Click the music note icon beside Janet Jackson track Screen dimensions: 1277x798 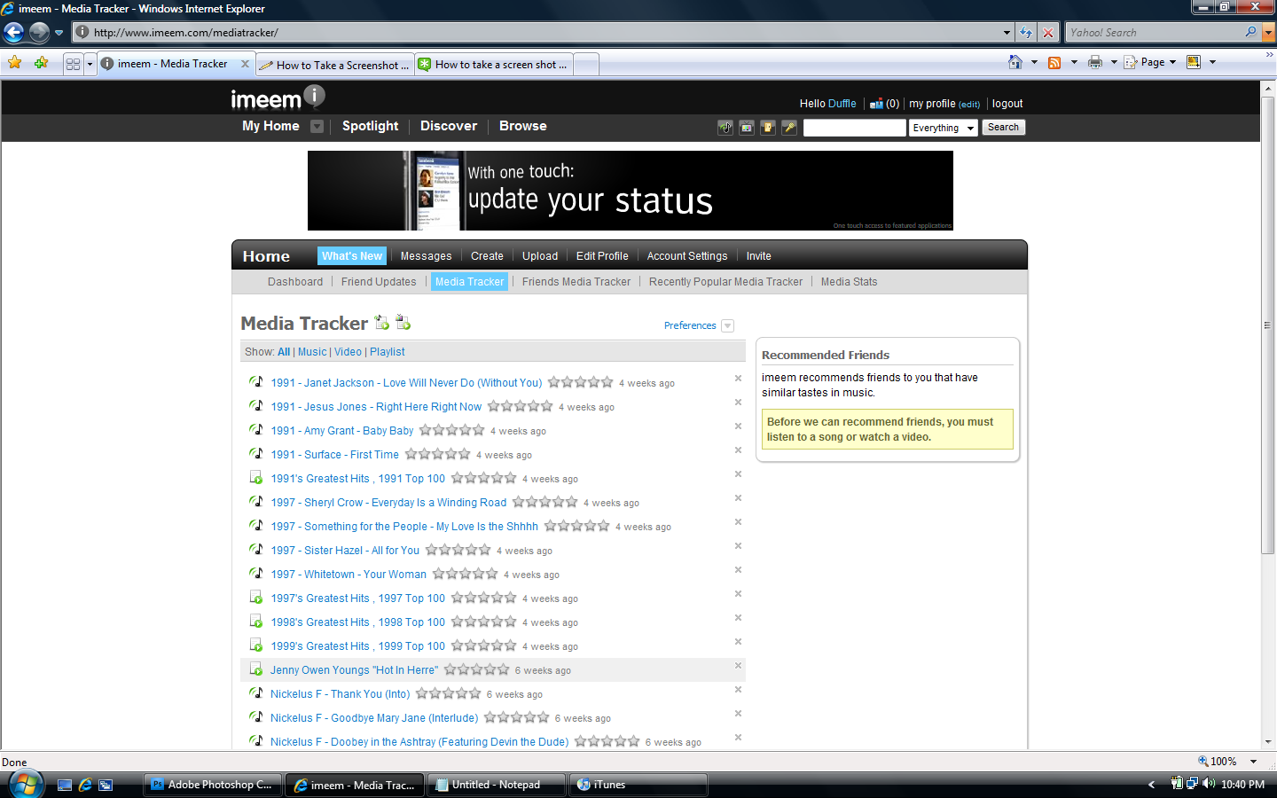point(256,382)
